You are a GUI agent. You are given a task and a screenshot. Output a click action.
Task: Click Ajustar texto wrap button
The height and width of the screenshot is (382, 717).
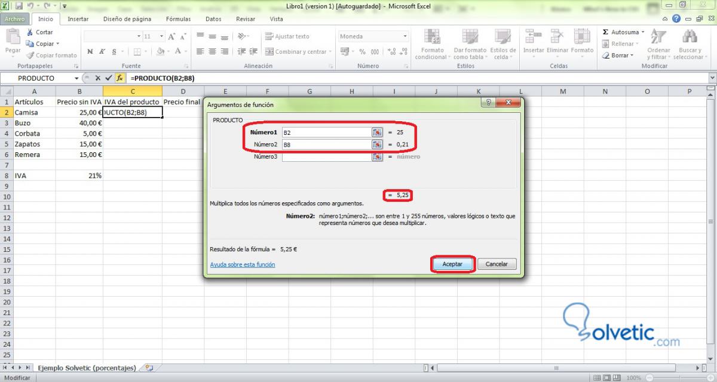click(287, 36)
